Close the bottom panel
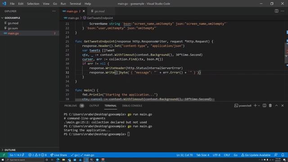Viewport: 288px width, 162px height. tap(283, 106)
